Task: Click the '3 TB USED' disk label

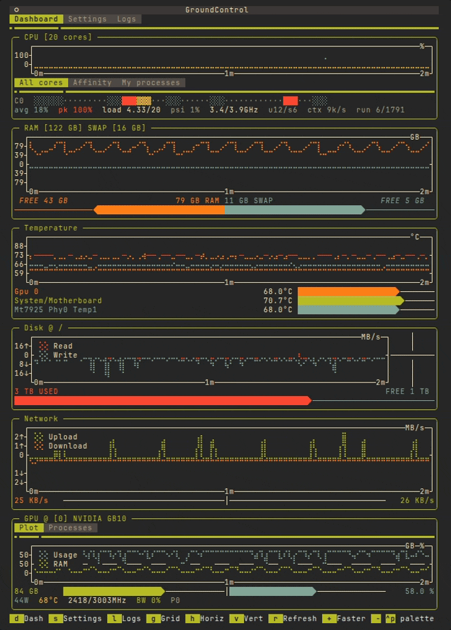Action: (36, 391)
